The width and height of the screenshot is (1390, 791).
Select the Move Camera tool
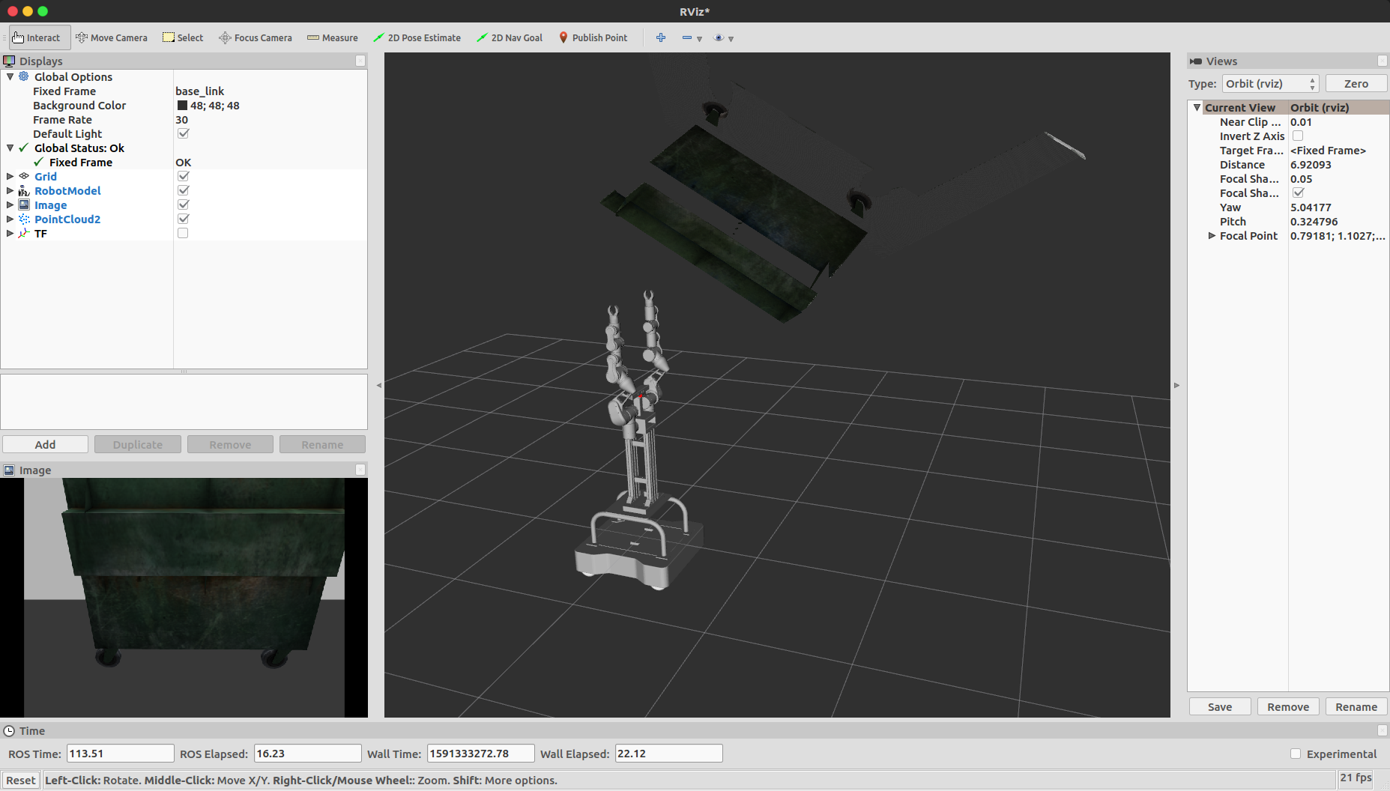[x=112, y=37]
